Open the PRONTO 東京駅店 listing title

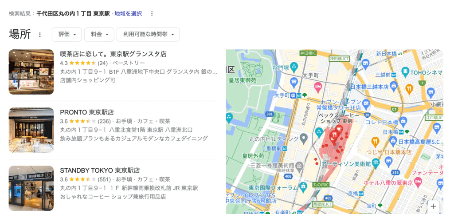87,112
